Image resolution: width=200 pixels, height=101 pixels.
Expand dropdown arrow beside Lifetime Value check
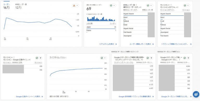pos(105,58)
